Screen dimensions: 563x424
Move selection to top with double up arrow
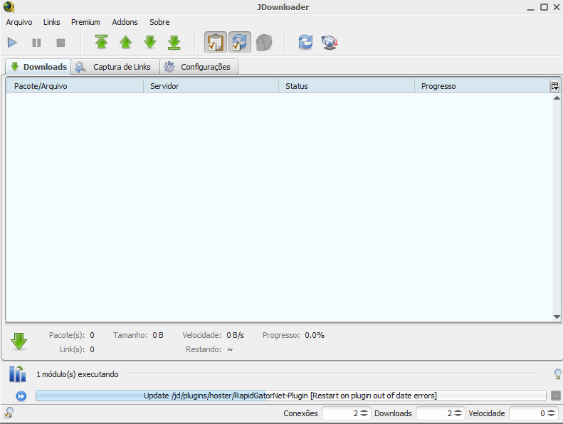tap(102, 43)
